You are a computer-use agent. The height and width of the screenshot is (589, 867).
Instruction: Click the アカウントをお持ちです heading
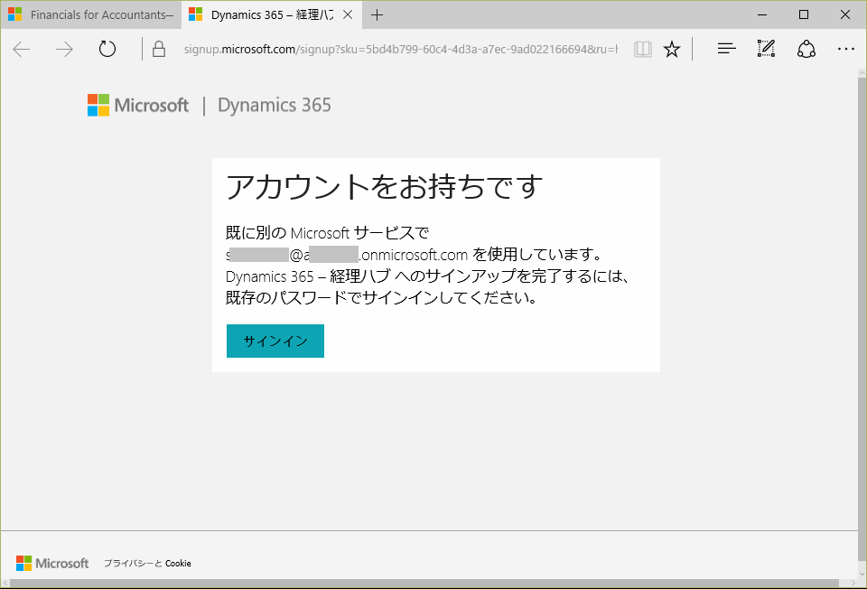385,186
